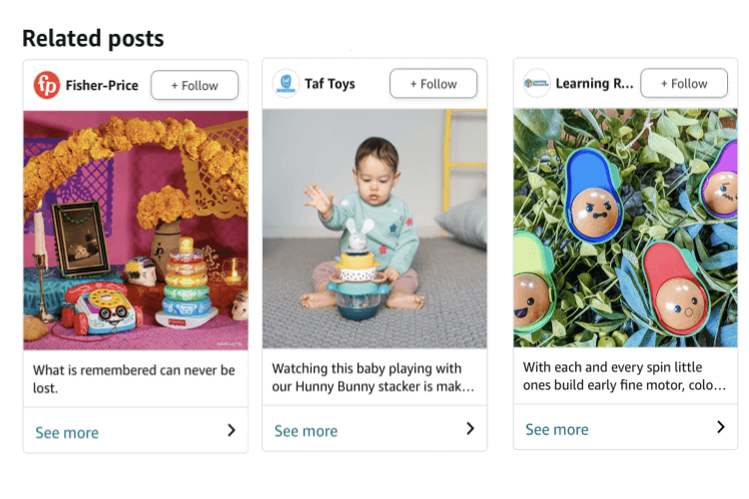Click the Taf Toys logo icon

(x=286, y=84)
